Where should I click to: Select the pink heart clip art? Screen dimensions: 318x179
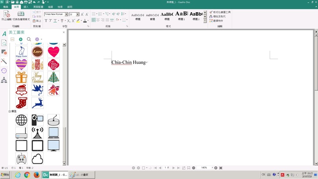54,52
